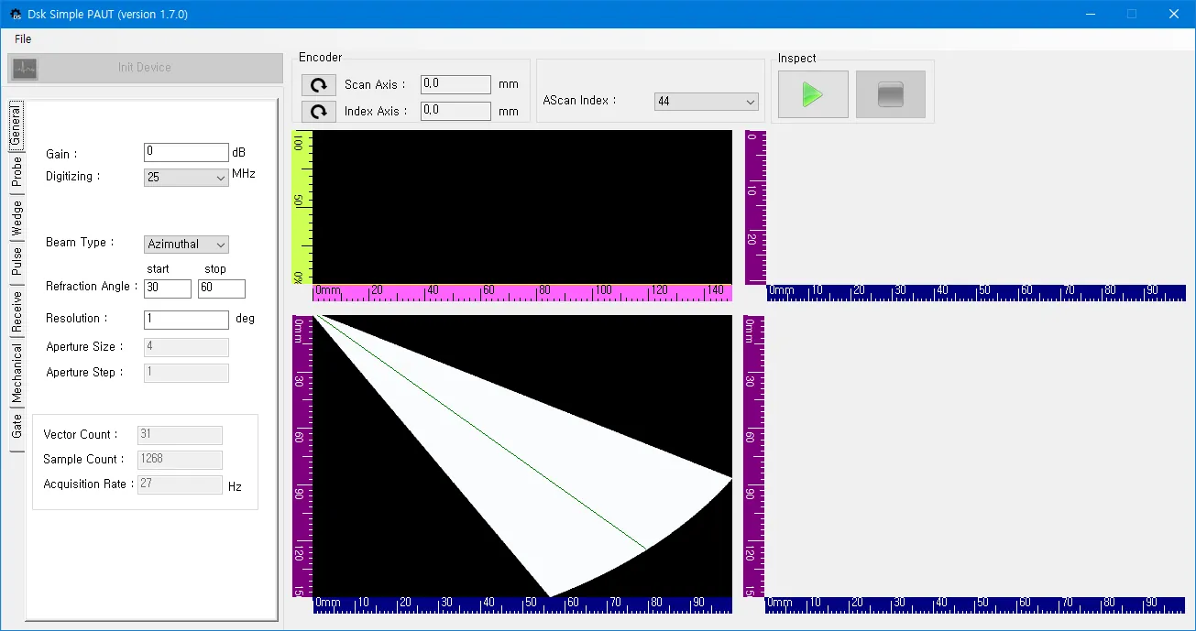Click the Resolution input field

point(186,320)
